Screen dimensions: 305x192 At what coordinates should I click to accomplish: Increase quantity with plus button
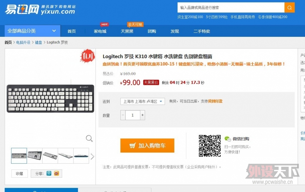tap(142, 115)
